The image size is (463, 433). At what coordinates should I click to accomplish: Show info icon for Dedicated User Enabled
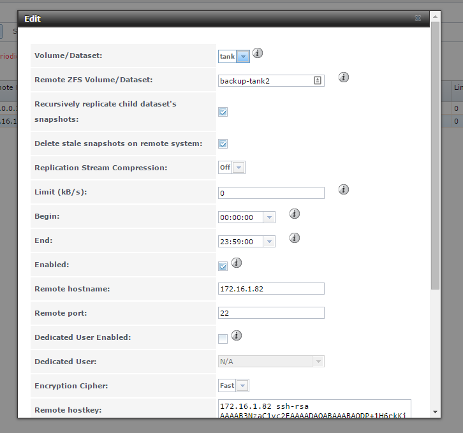click(x=236, y=335)
